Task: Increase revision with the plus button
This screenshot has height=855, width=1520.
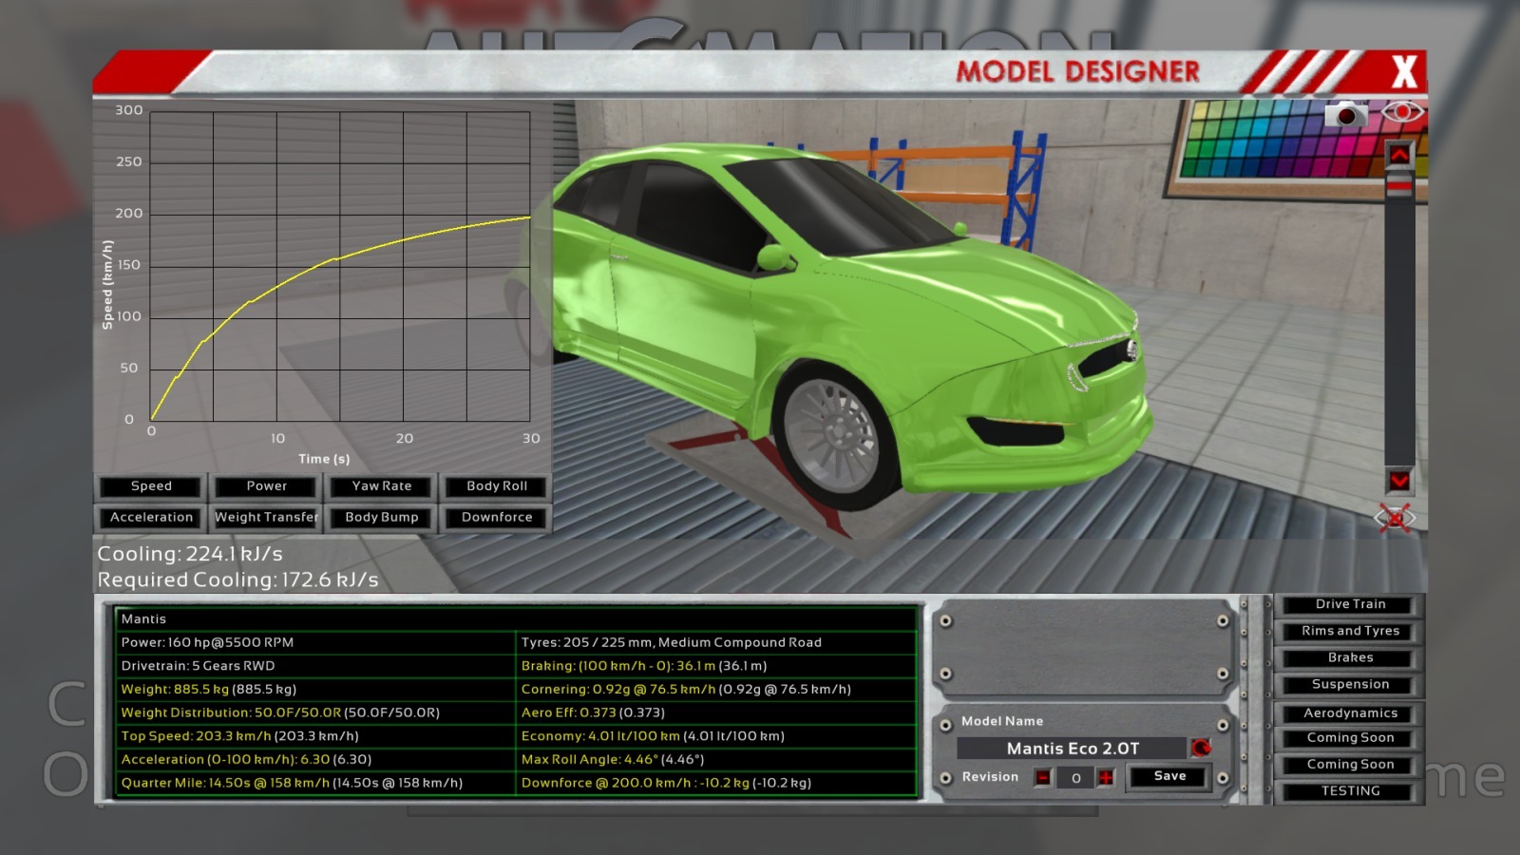Action: click(1106, 778)
